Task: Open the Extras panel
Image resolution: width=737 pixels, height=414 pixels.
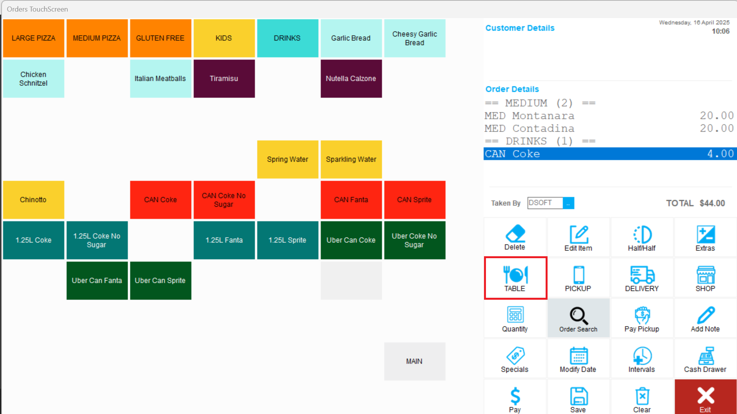Action: (x=705, y=238)
